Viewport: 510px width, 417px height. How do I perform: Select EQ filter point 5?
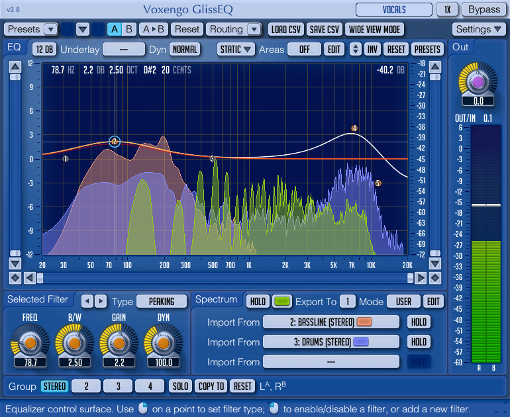pyautogui.click(x=378, y=183)
